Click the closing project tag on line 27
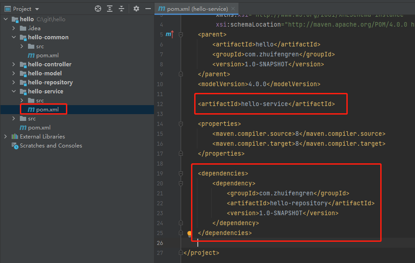 pos(201,253)
